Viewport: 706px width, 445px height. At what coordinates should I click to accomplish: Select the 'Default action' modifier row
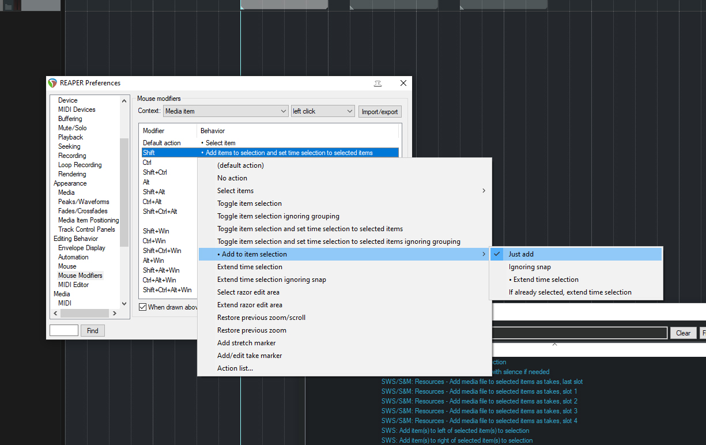270,143
